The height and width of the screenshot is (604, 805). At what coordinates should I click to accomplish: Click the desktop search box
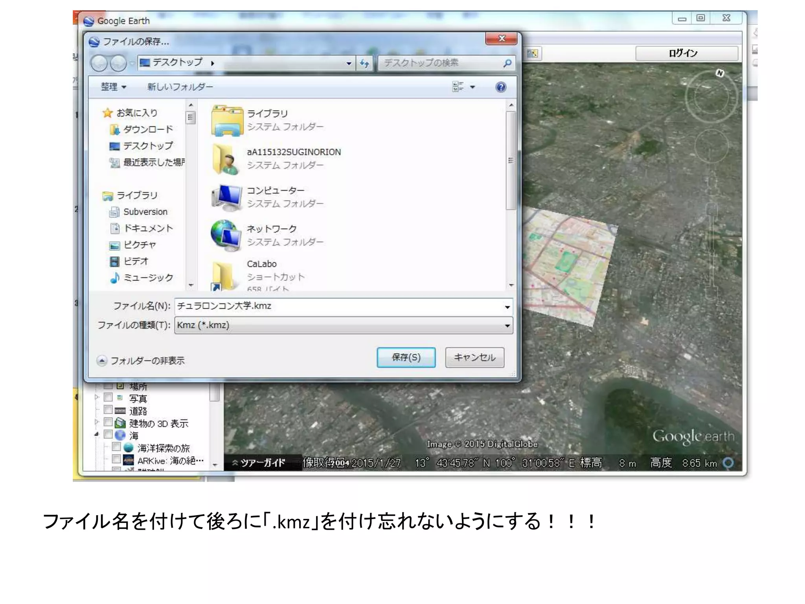(x=440, y=63)
